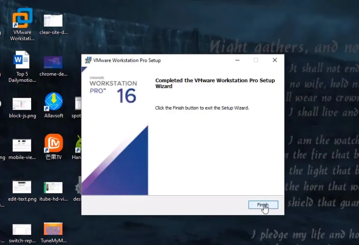Select the des... gear icon on desktop
The width and height of the screenshot is (359, 245).
tap(78, 186)
